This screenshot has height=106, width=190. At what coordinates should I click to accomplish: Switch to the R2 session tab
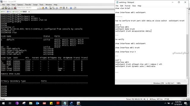pyautogui.click(x=9, y=12)
